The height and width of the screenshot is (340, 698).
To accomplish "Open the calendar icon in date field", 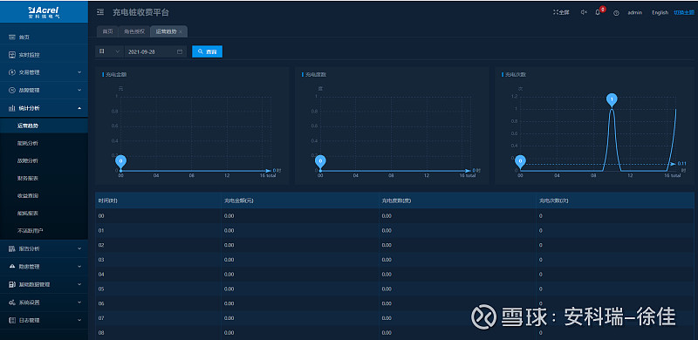I will click(x=180, y=51).
